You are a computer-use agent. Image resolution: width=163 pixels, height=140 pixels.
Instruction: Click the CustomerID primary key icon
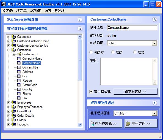19,54
